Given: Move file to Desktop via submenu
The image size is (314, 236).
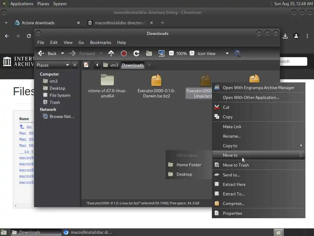Looking at the screenshot, I should (189, 175).
